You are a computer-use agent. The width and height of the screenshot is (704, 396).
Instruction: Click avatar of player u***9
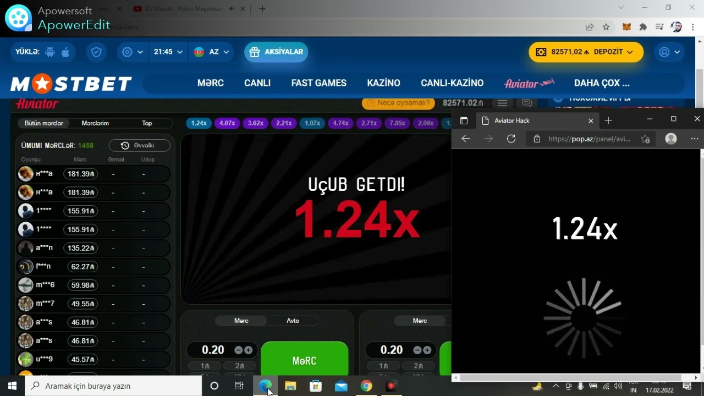26,359
